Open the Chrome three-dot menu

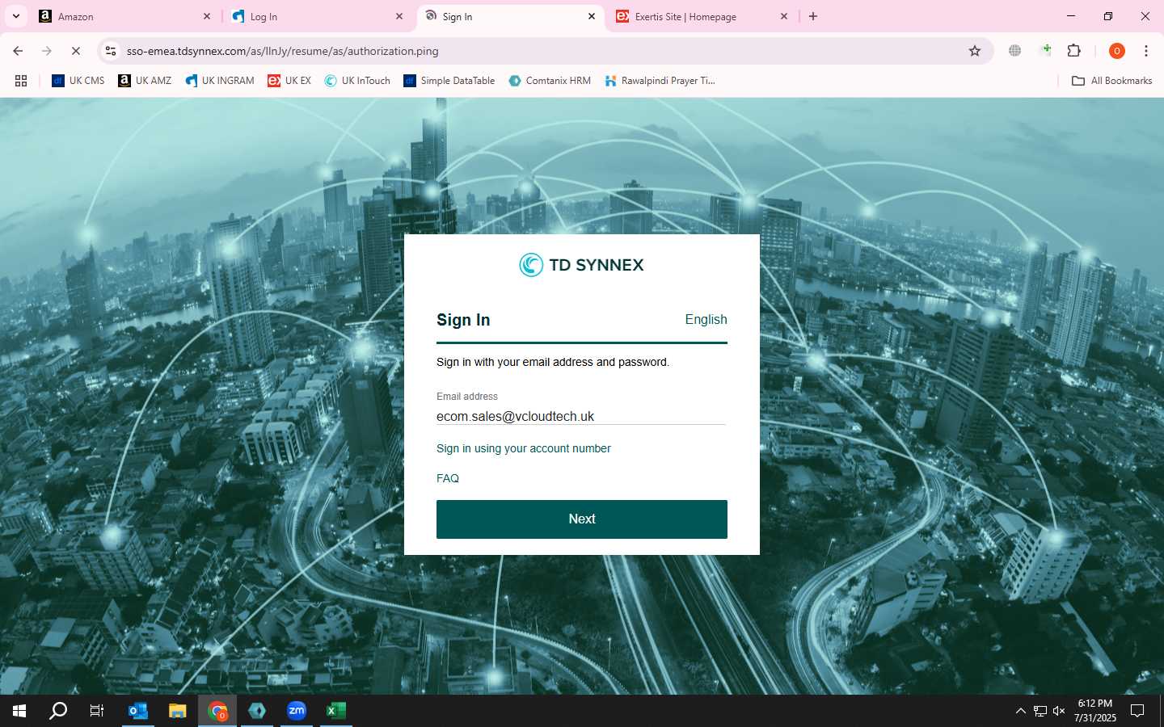[x=1146, y=51]
